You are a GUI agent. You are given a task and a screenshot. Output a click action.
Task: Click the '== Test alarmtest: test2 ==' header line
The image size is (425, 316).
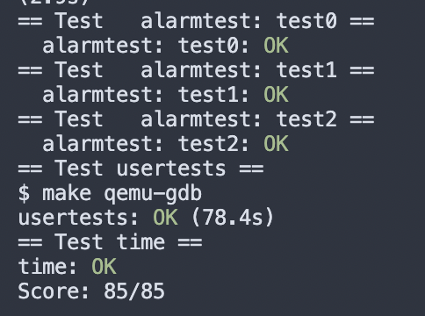click(196, 119)
